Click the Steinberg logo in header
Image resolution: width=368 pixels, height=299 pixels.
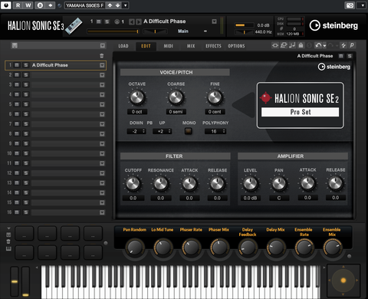point(333,25)
